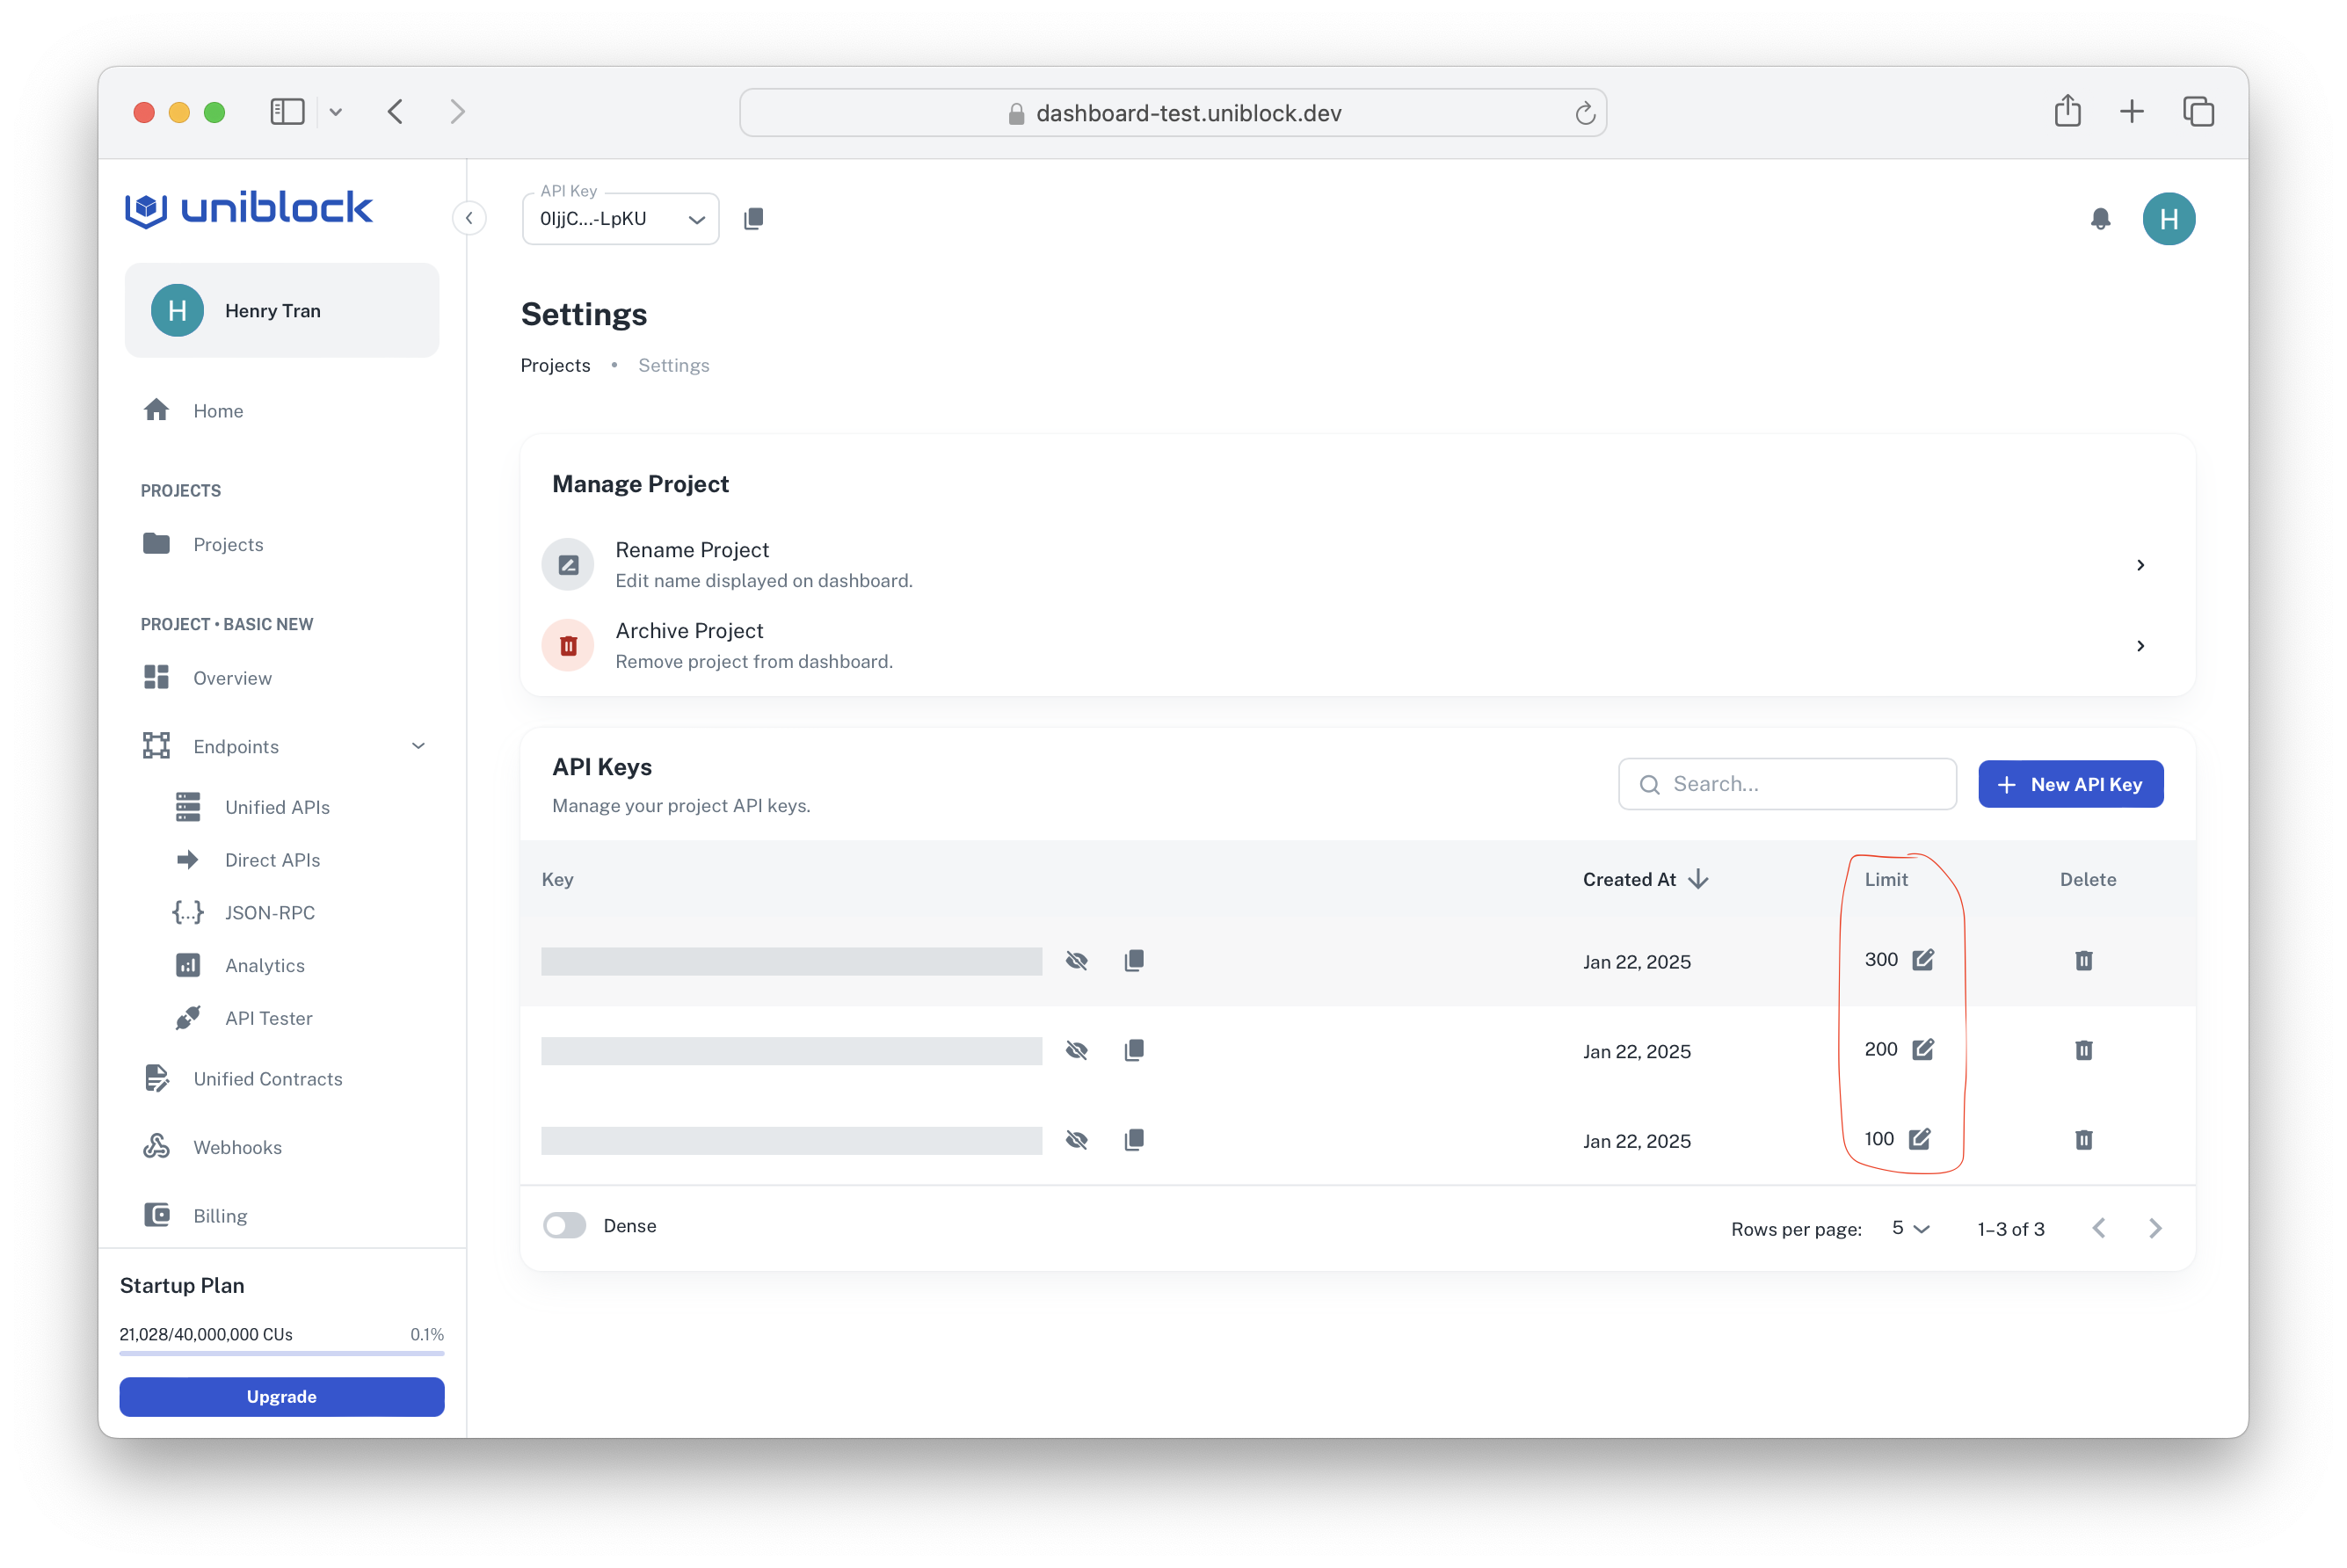Open Webhooks page
This screenshot has width=2347, height=1568.
(282, 1147)
